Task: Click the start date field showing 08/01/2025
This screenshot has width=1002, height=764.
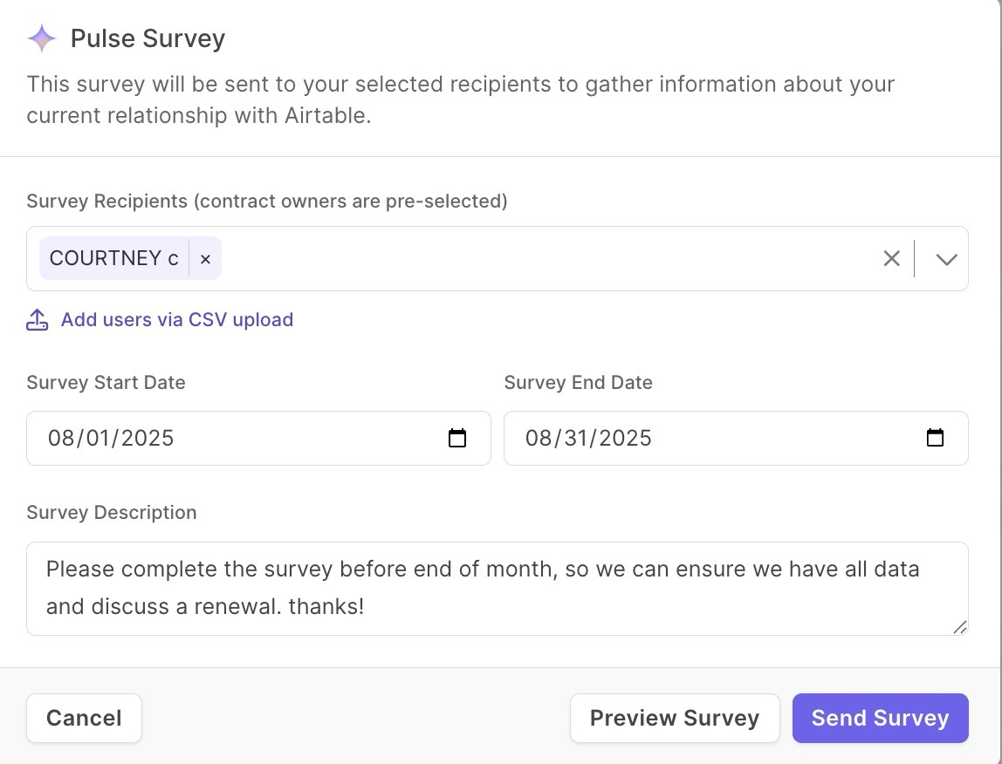Action: click(x=111, y=438)
